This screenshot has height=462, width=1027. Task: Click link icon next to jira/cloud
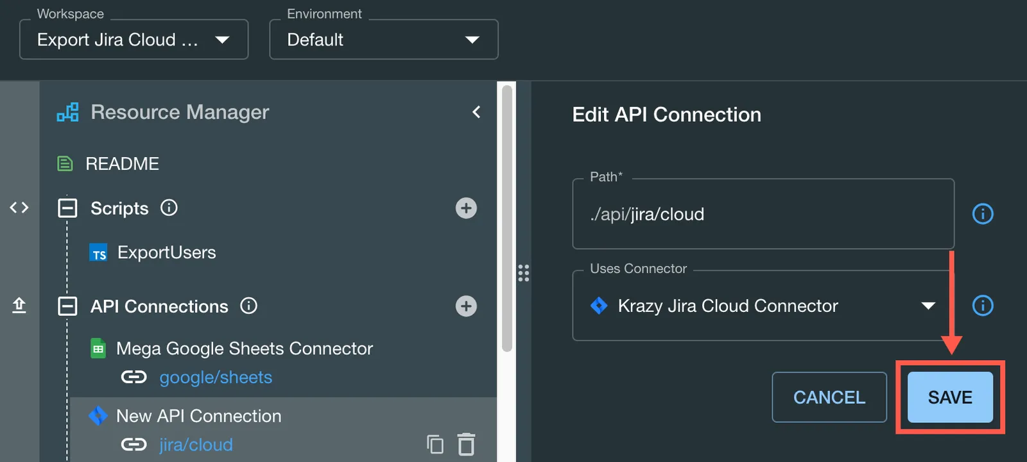pyautogui.click(x=134, y=444)
